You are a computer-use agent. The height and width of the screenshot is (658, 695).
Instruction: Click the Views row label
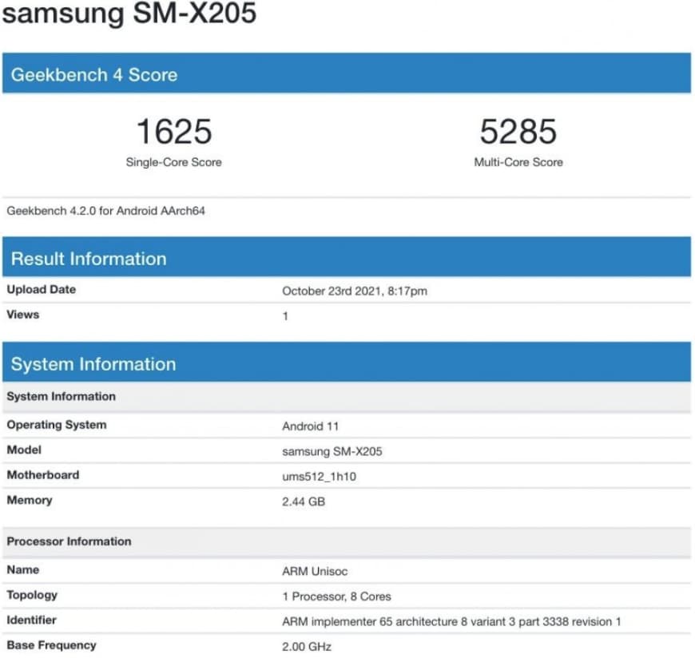click(x=23, y=315)
